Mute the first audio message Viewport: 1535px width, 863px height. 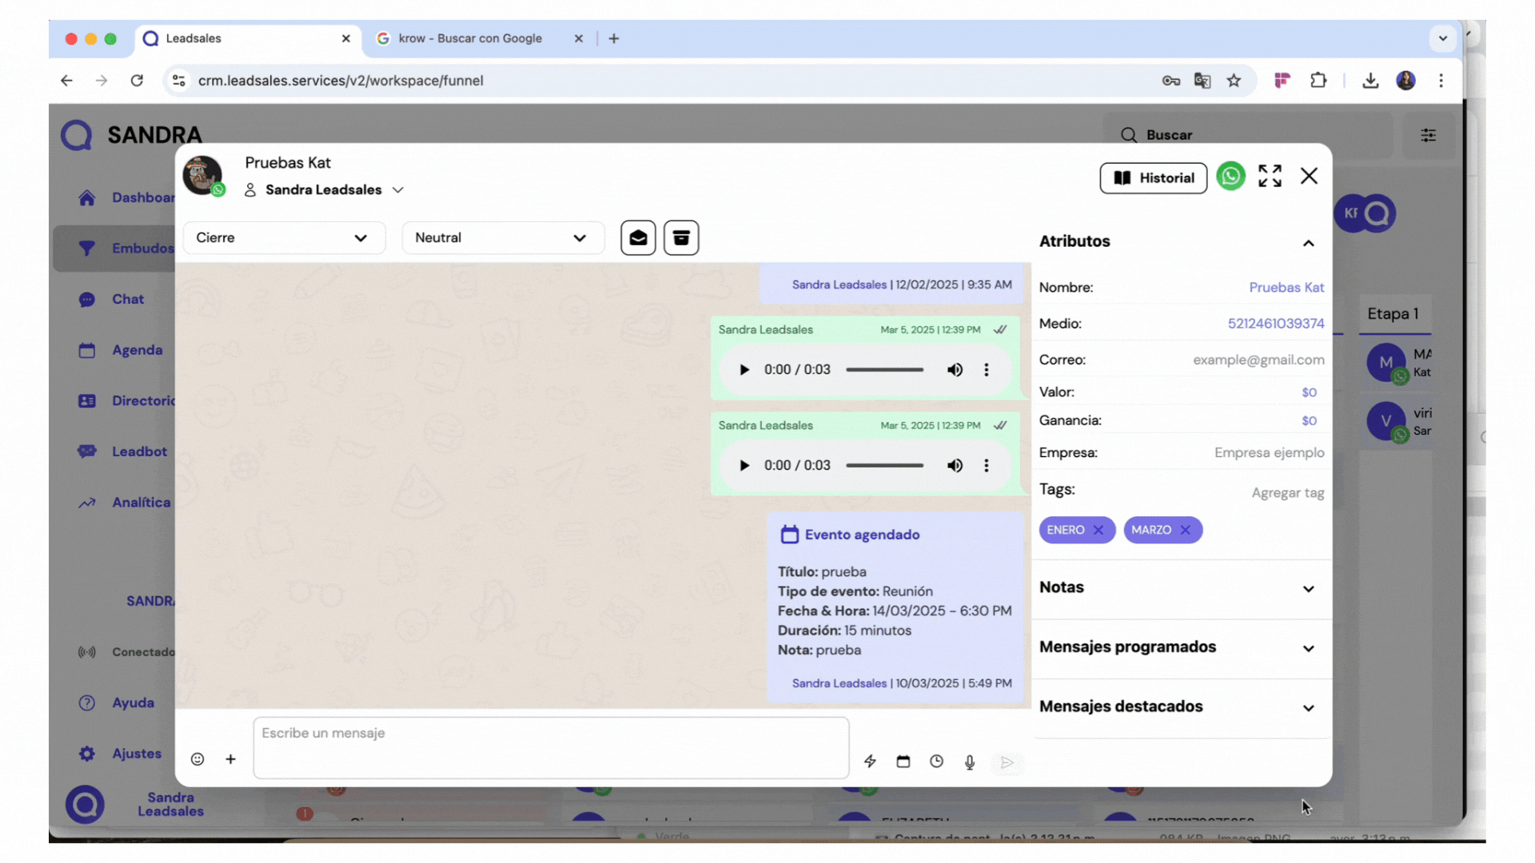pos(955,369)
